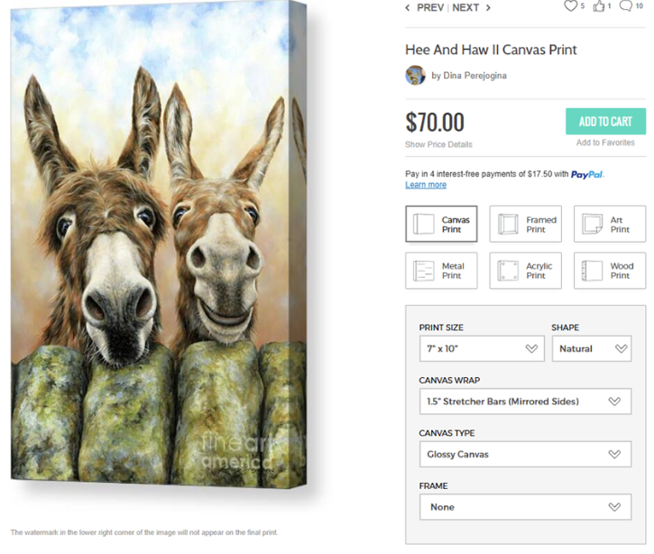
Task: Click the Add to Cart button
Action: tap(605, 122)
